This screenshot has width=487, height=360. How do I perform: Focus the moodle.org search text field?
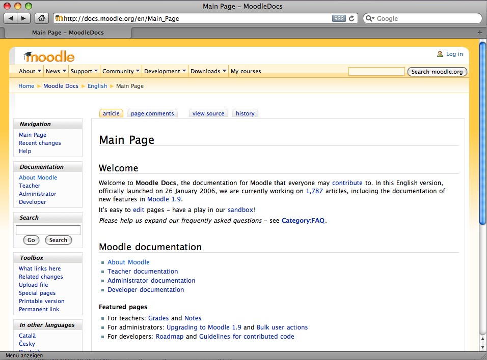376,71
